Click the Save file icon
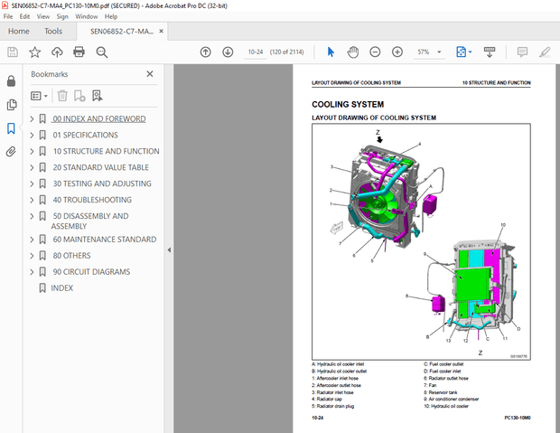 coord(13,52)
